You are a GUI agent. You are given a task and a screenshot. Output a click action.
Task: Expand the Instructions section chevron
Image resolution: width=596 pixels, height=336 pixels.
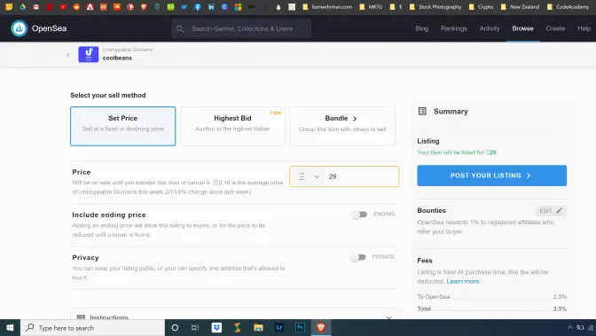point(388,317)
